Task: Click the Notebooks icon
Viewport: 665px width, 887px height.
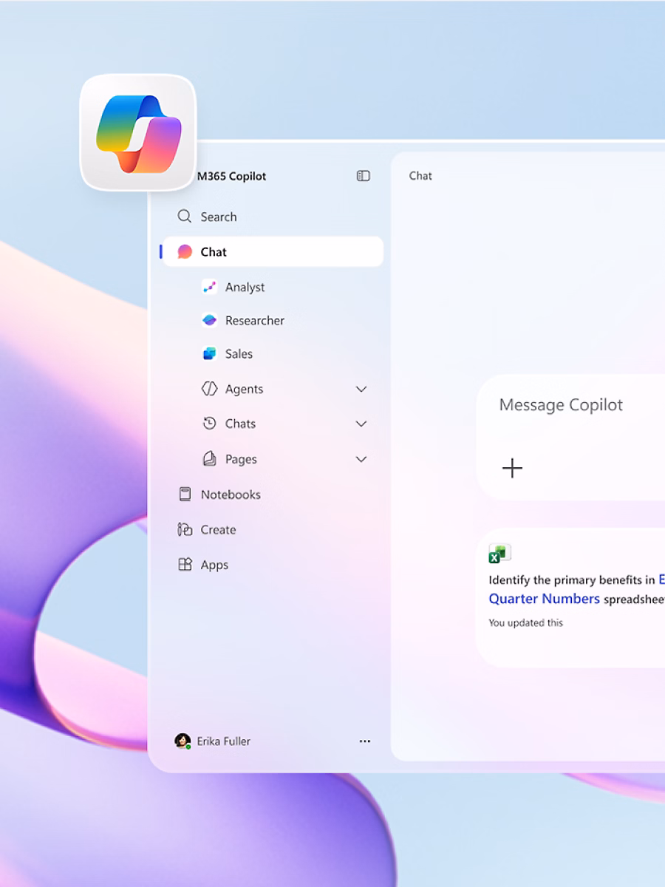Action: 185,495
